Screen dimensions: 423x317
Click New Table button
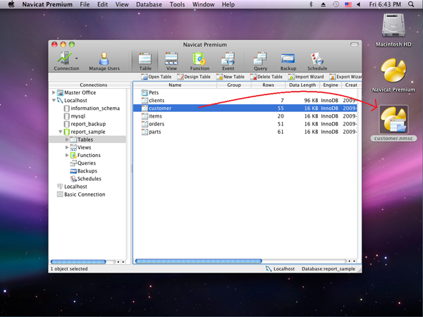coord(230,77)
